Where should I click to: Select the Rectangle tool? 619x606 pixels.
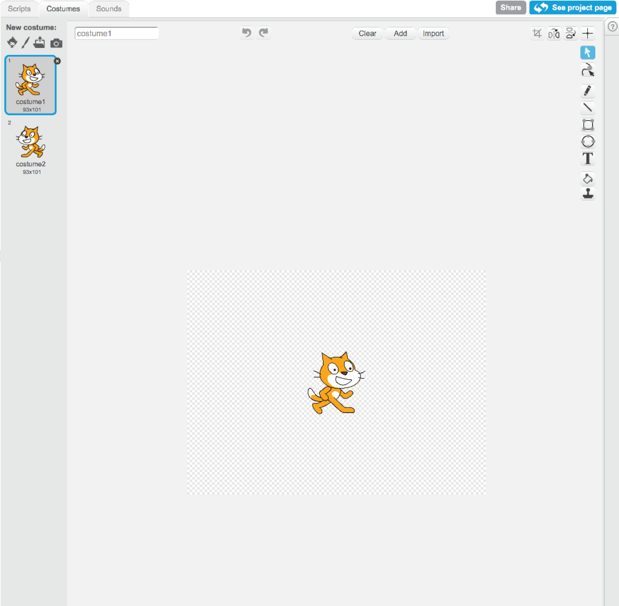588,125
